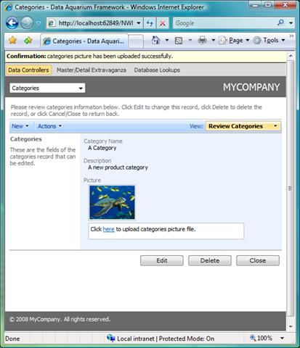Expand the Feeds icon dropdown arrow
Viewport: 300px width, 348px height.
pos(190,40)
